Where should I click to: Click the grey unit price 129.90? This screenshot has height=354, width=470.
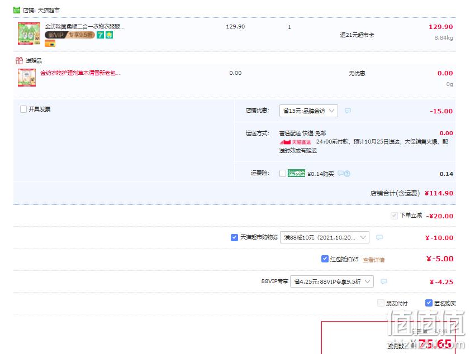pyautogui.click(x=235, y=27)
